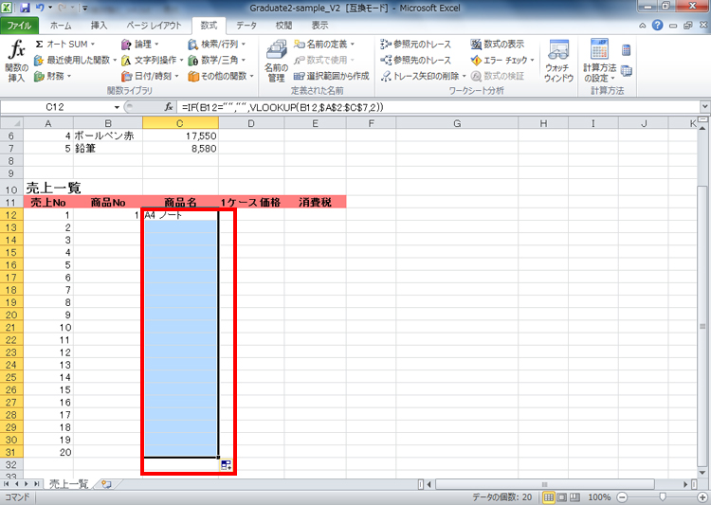Viewport: 711px width, 505px height.
Task: Switch to Normal view in status bar
Action: pos(549,497)
